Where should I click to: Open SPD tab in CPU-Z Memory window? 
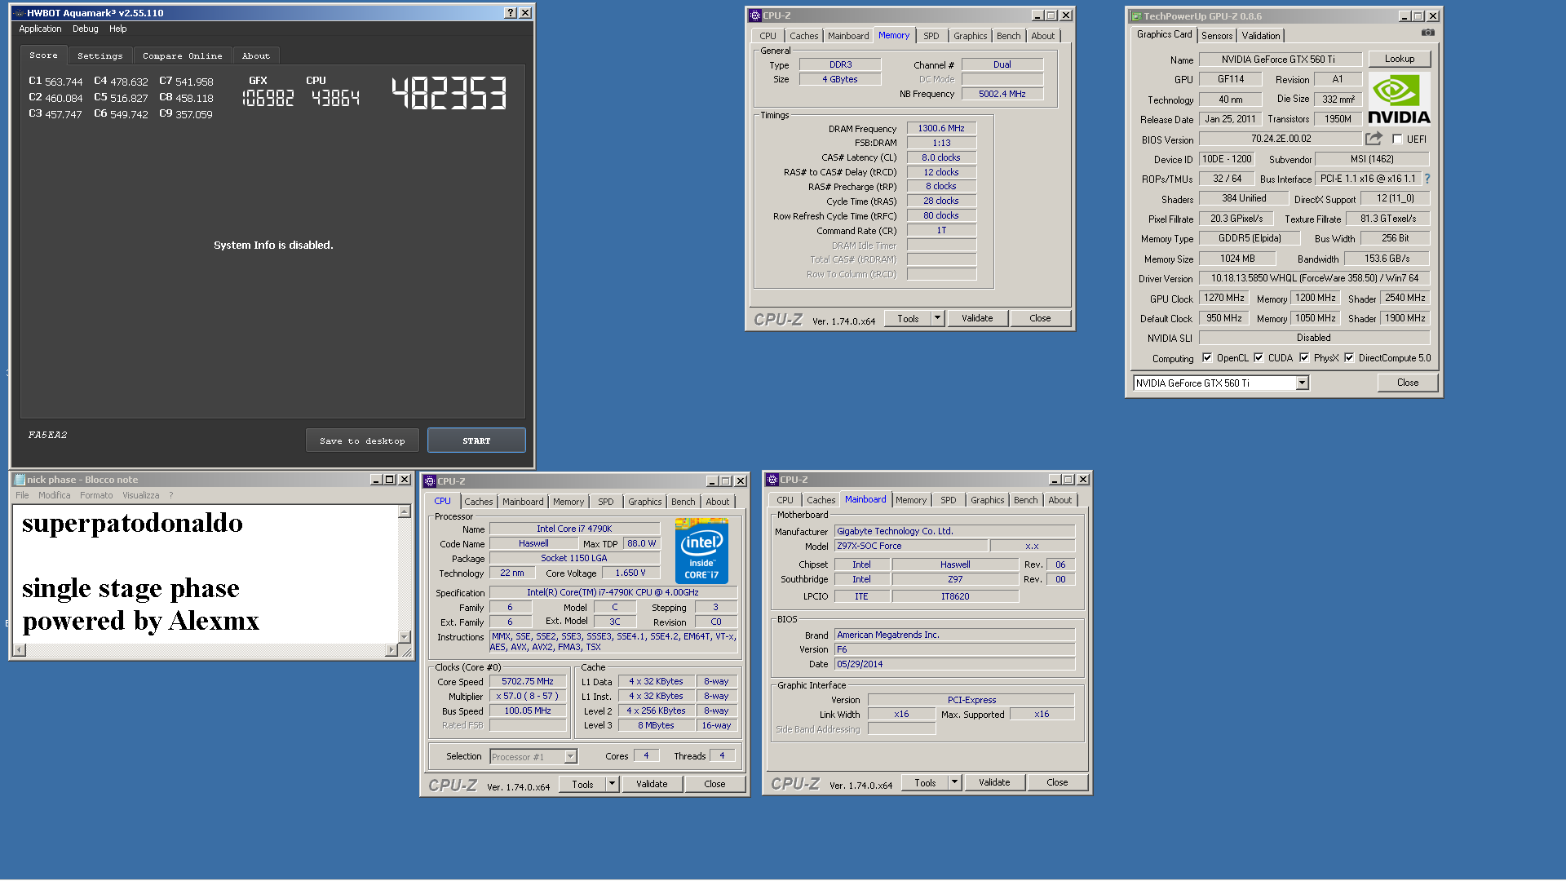931,36
